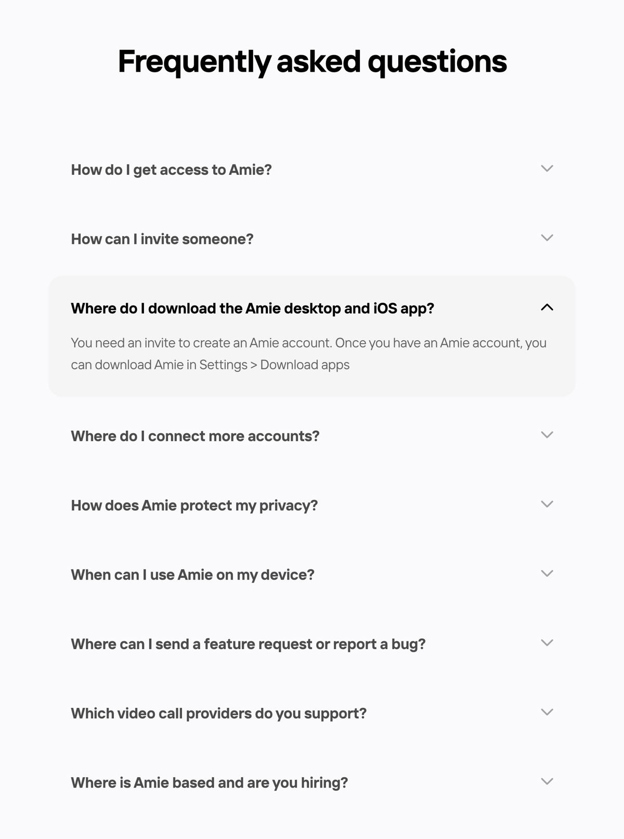Click the chevron beside the invite question
Screen dimensions: 624x839
pyautogui.click(x=547, y=238)
